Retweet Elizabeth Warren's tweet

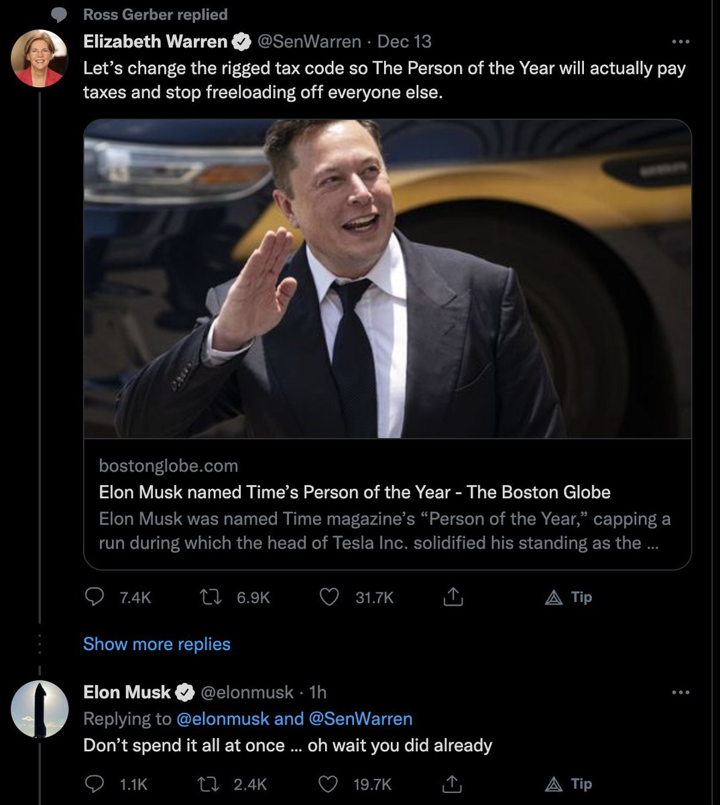pyautogui.click(x=212, y=597)
